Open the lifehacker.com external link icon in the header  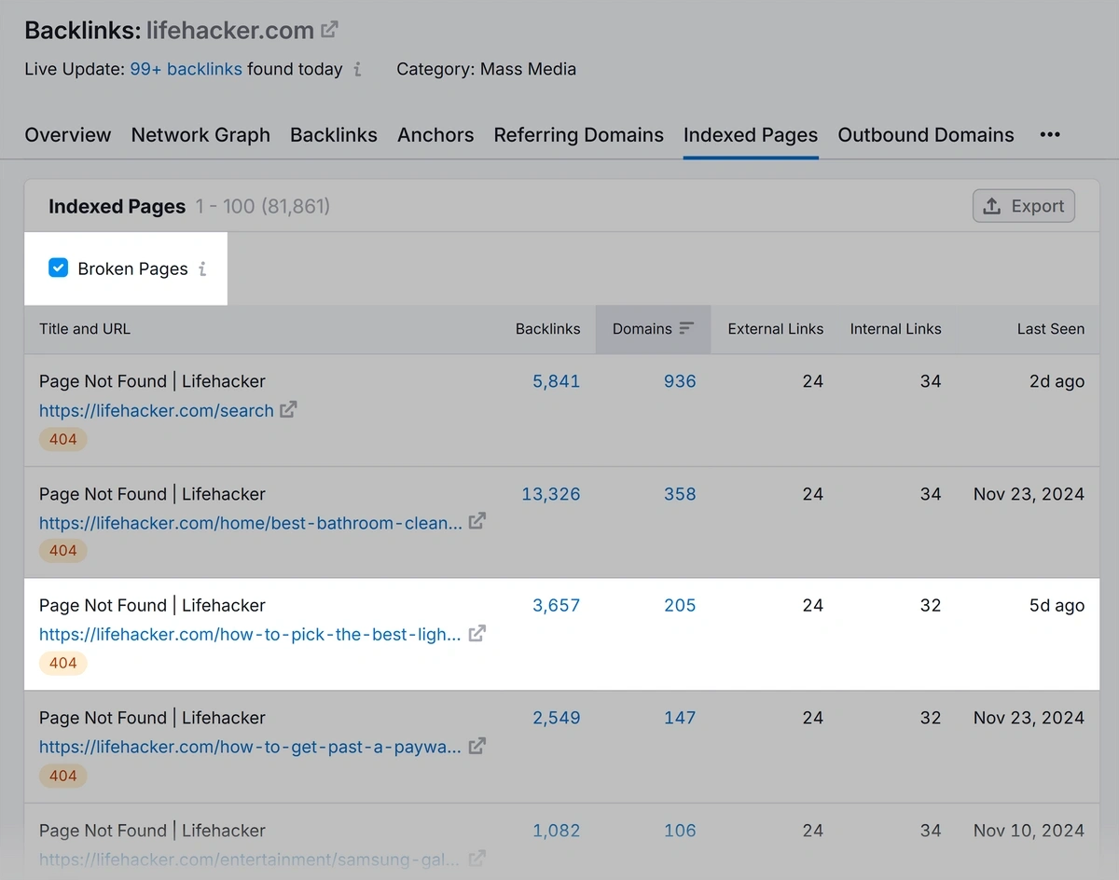(x=329, y=30)
